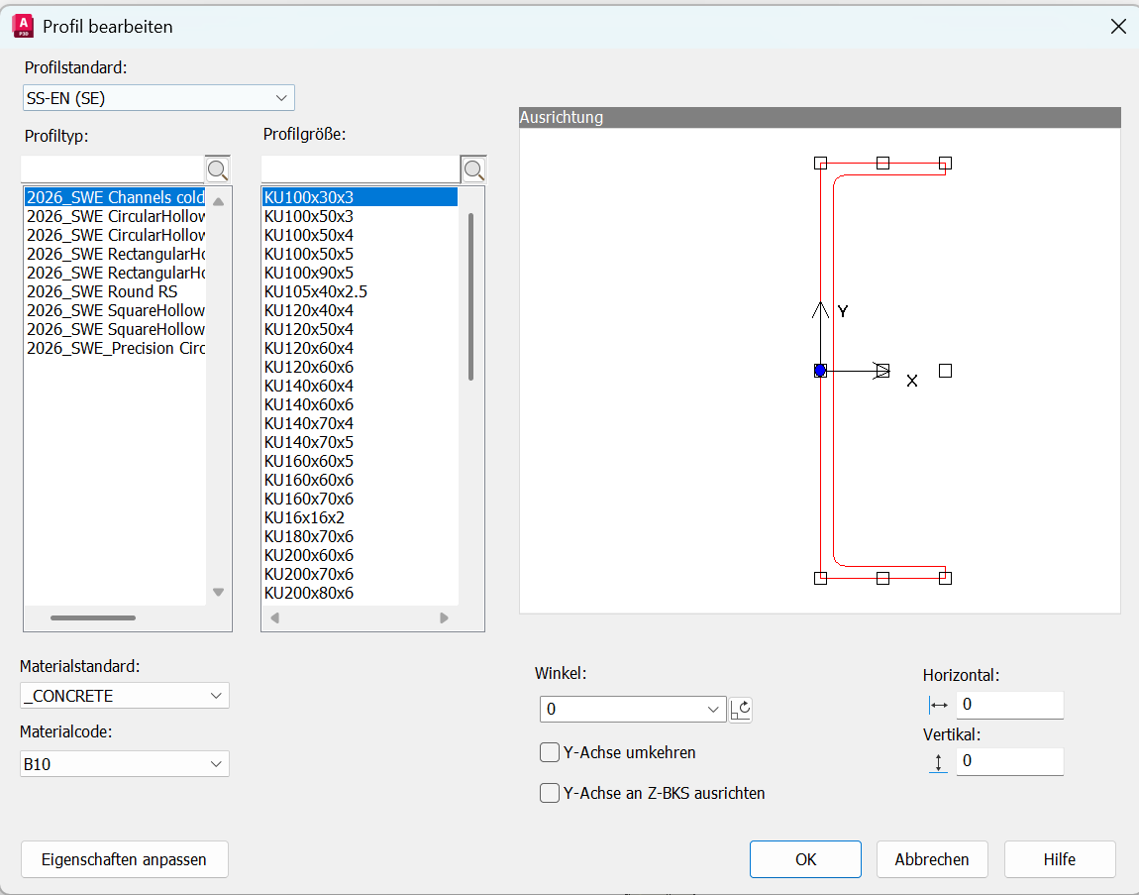The height and width of the screenshot is (895, 1139).
Task: Expand the Materialstandard dropdown
Action: click(x=125, y=696)
